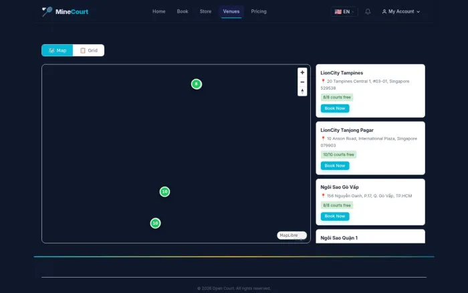468x293 pixels.
Task: Click the MineCourt racket logo
Action: 47,11
